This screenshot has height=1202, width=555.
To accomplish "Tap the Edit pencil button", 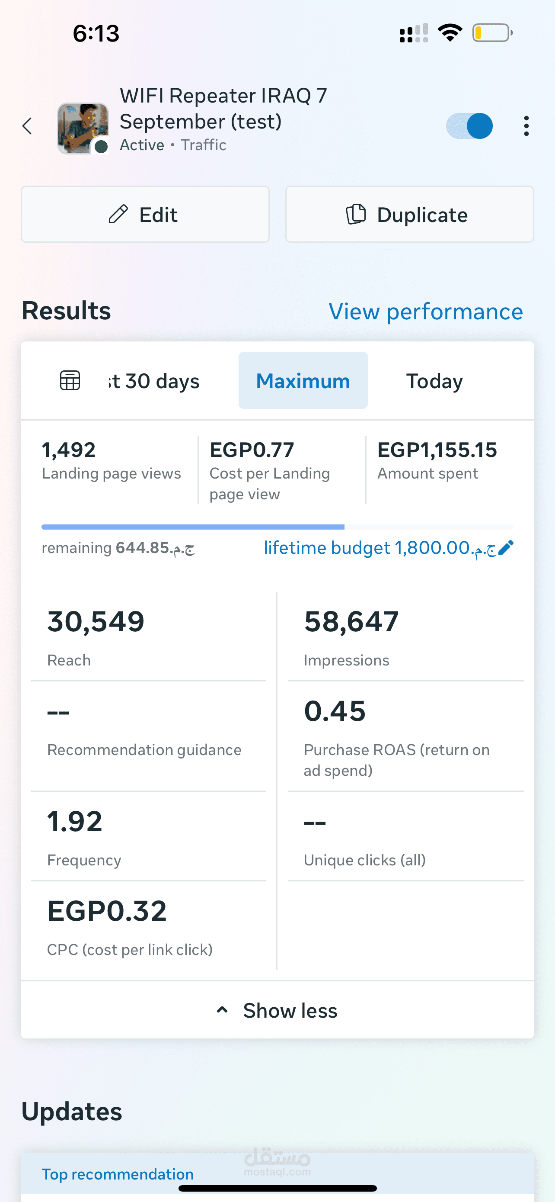I will click(145, 215).
